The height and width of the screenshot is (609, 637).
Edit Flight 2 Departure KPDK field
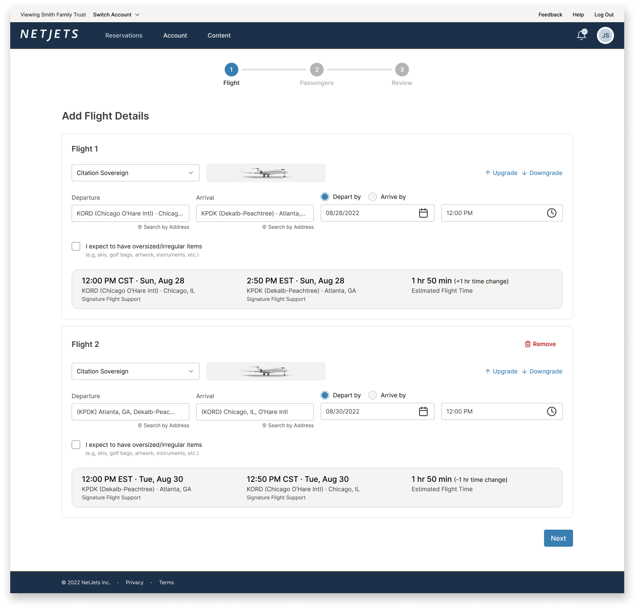130,412
